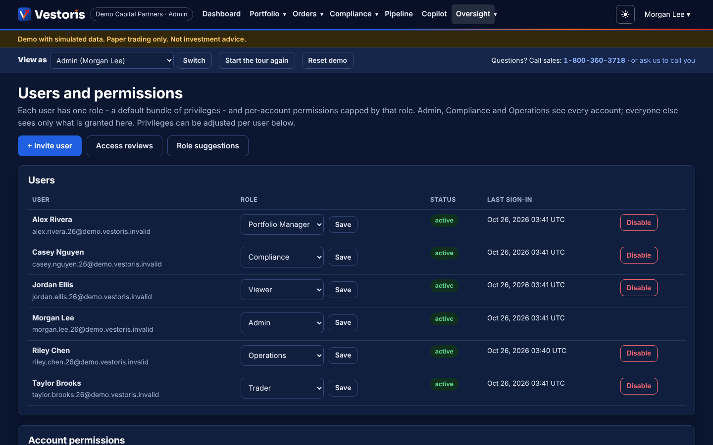The height and width of the screenshot is (445, 713).
Task: Open Taylor Brooks's Trader role dropdown
Action: [x=282, y=388]
